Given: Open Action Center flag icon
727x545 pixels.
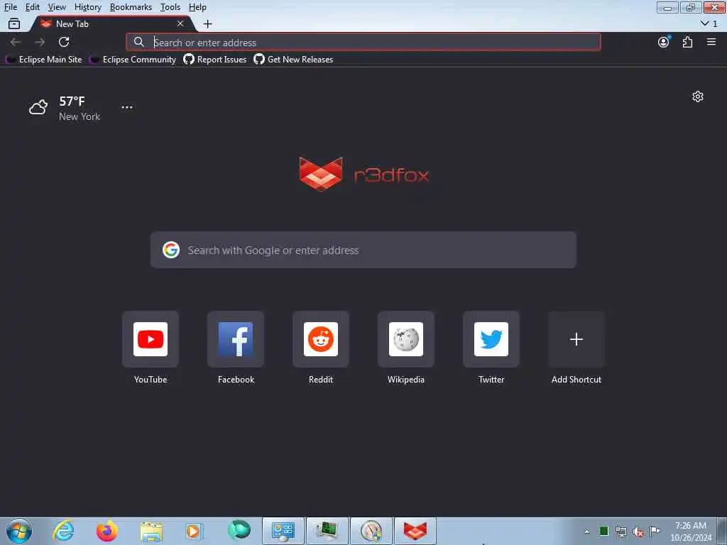Looking at the screenshot, I should (655, 531).
